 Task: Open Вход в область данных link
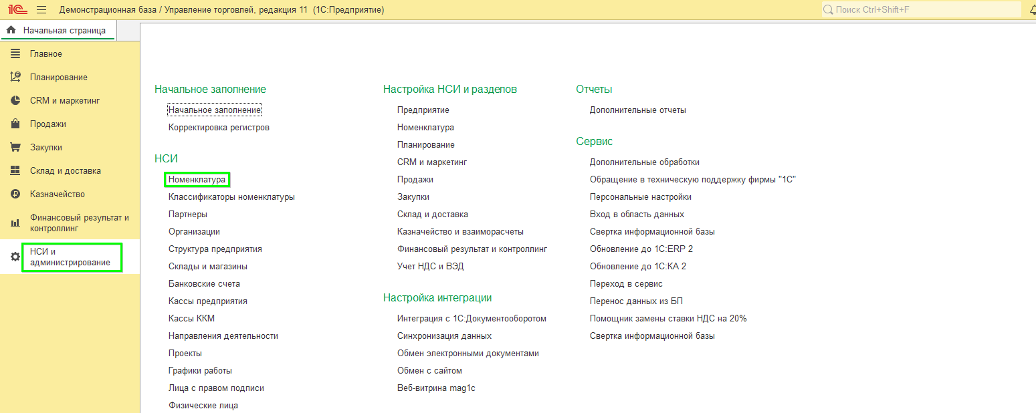tap(637, 214)
